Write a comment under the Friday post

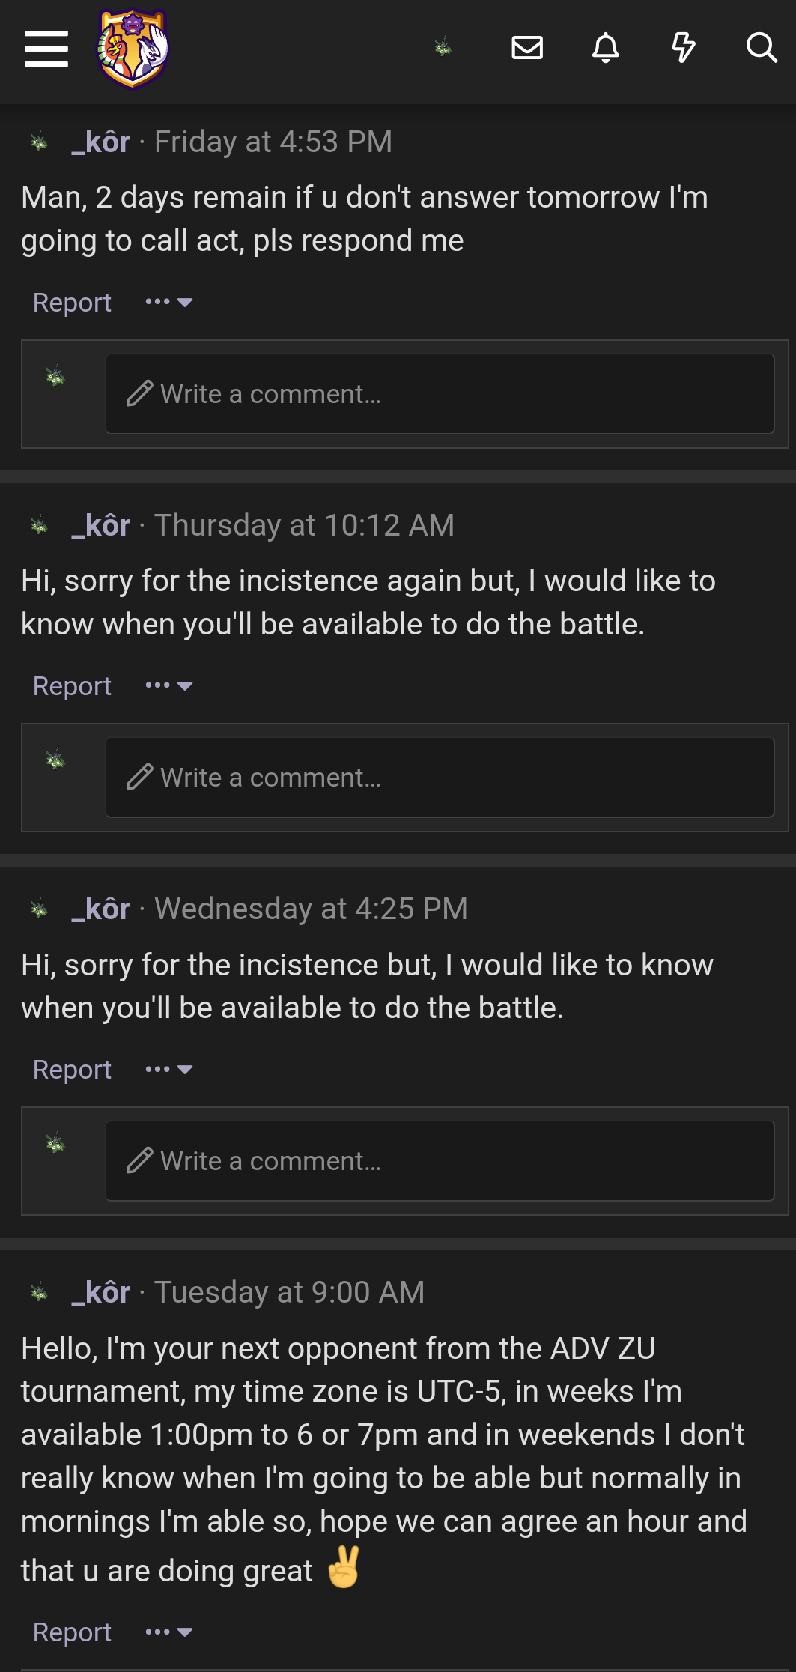coord(440,394)
